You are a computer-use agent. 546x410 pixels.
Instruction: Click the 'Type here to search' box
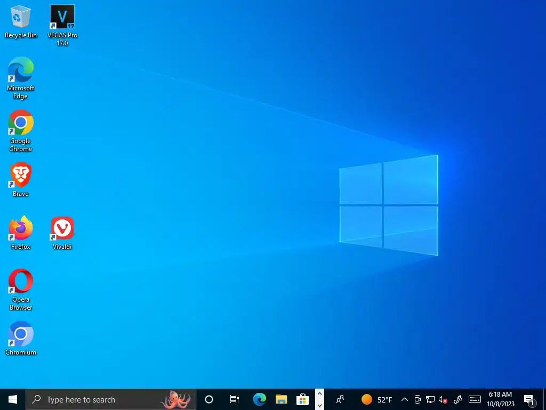pos(111,399)
